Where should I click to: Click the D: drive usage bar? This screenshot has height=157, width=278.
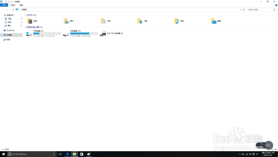(x=84, y=33)
